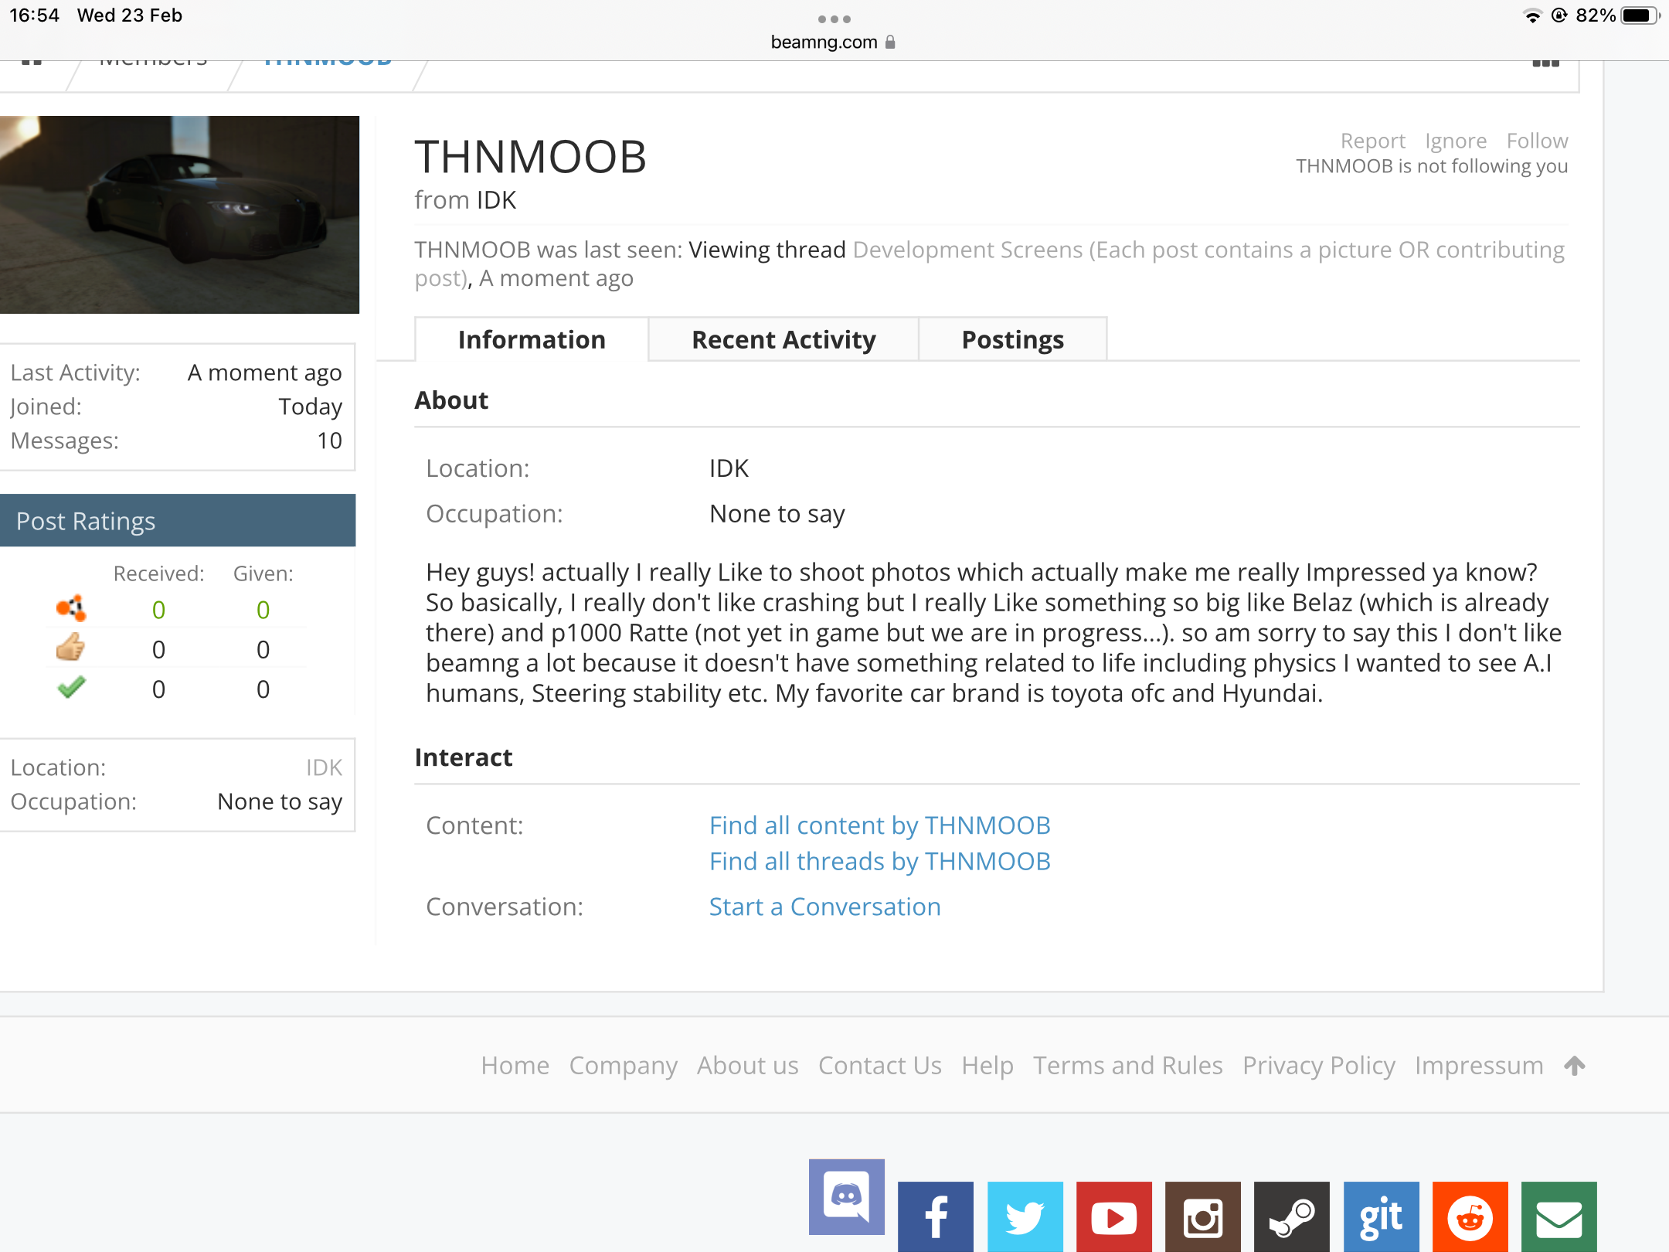Image resolution: width=1669 pixels, height=1252 pixels.
Task: Open the Instagram social icon
Action: (1203, 1216)
